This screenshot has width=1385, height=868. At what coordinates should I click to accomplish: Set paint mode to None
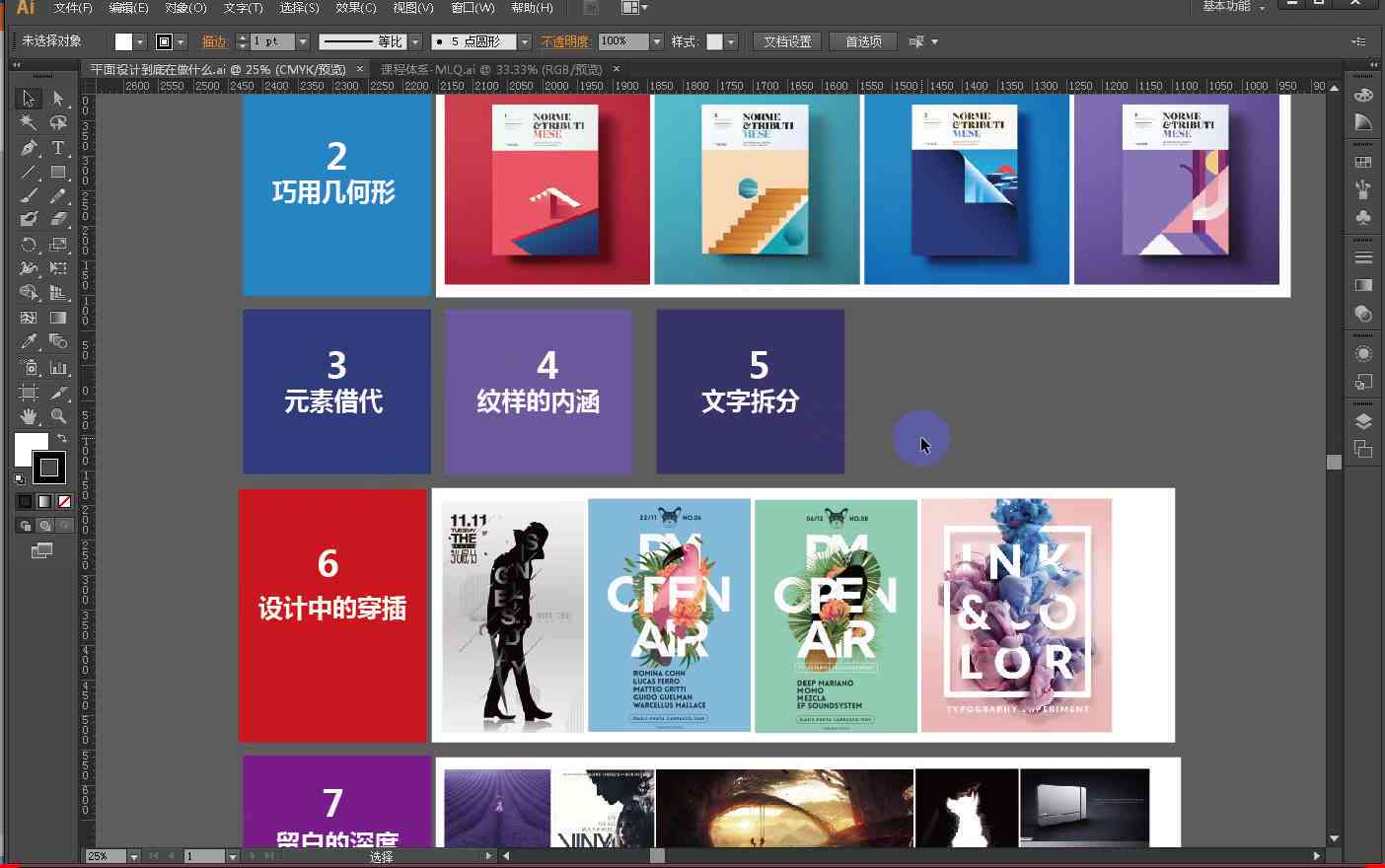pos(64,501)
